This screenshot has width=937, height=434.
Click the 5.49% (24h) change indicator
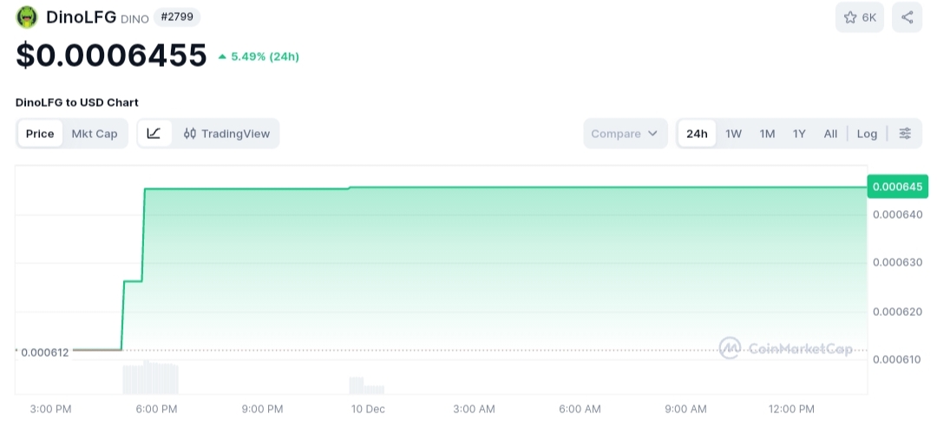[259, 56]
